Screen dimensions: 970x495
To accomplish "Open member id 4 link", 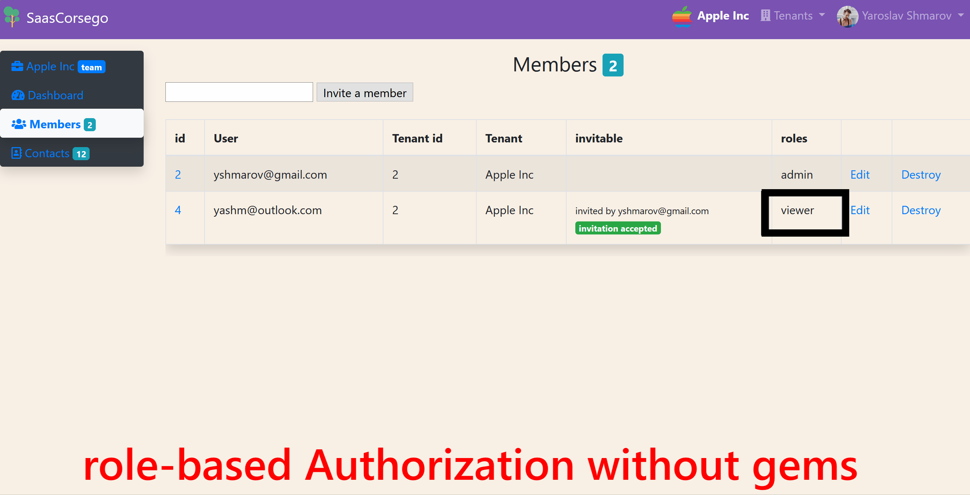I will tap(178, 210).
